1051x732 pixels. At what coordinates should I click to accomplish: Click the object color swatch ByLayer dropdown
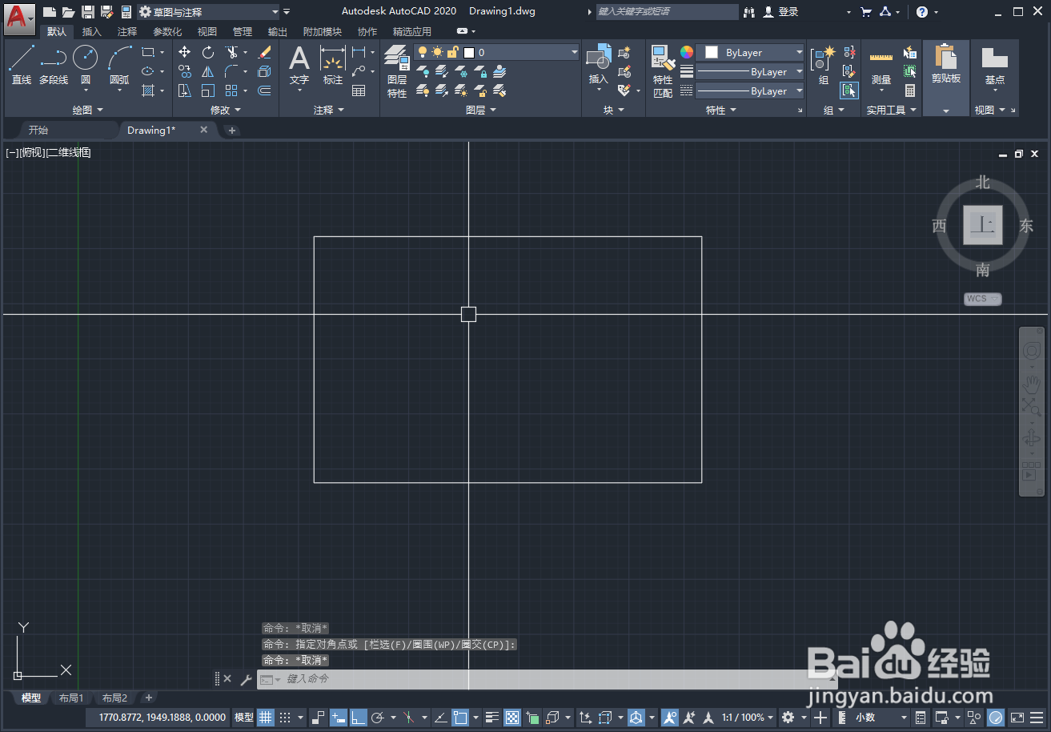[750, 52]
